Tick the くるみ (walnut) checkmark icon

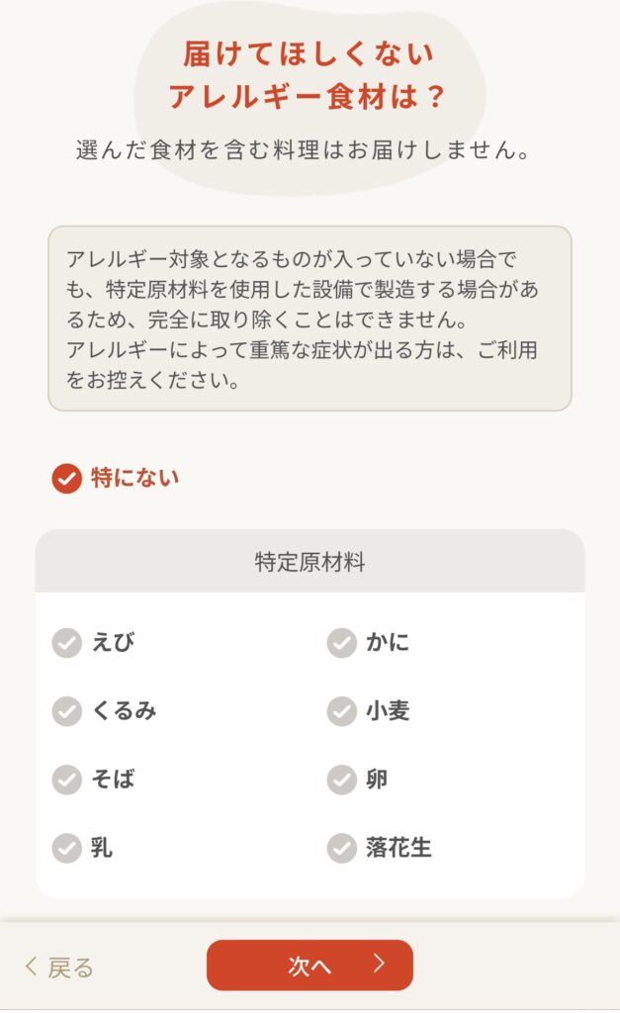(66, 711)
